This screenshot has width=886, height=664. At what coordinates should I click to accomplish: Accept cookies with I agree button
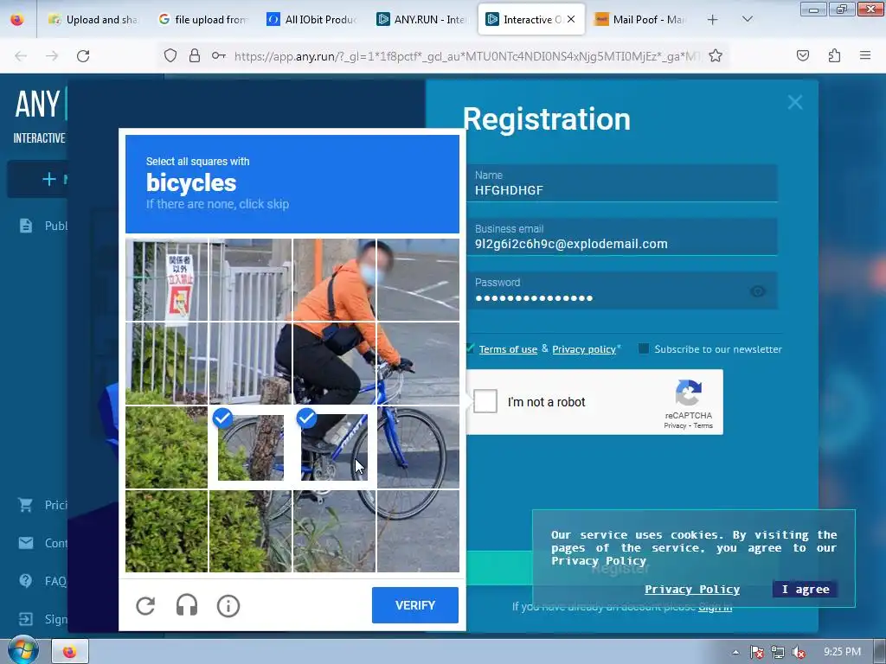point(806,589)
